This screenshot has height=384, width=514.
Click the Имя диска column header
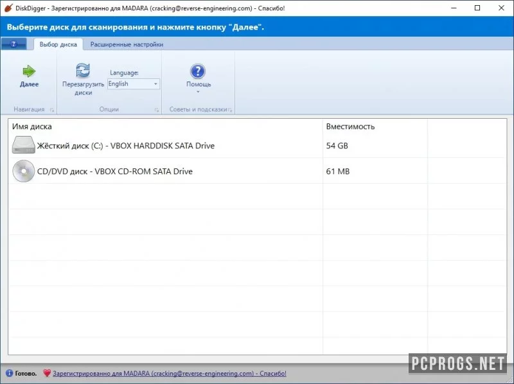click(31, 127)
